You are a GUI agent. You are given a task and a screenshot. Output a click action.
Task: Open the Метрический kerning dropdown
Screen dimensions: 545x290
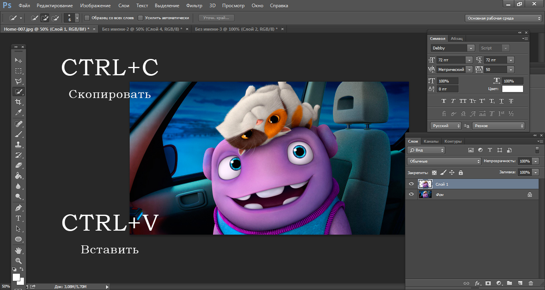[469, 69]
